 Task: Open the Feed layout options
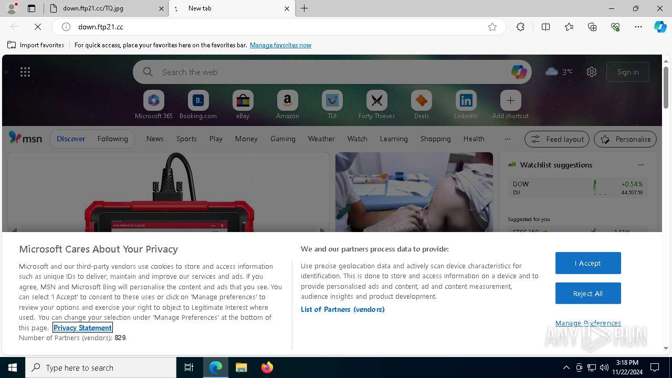pyautogui.click(x=556, y=139)
